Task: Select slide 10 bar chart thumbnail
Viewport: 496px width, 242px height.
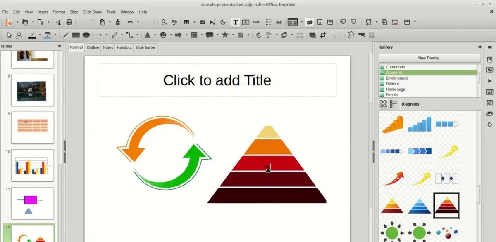Action: coord(32,165)
